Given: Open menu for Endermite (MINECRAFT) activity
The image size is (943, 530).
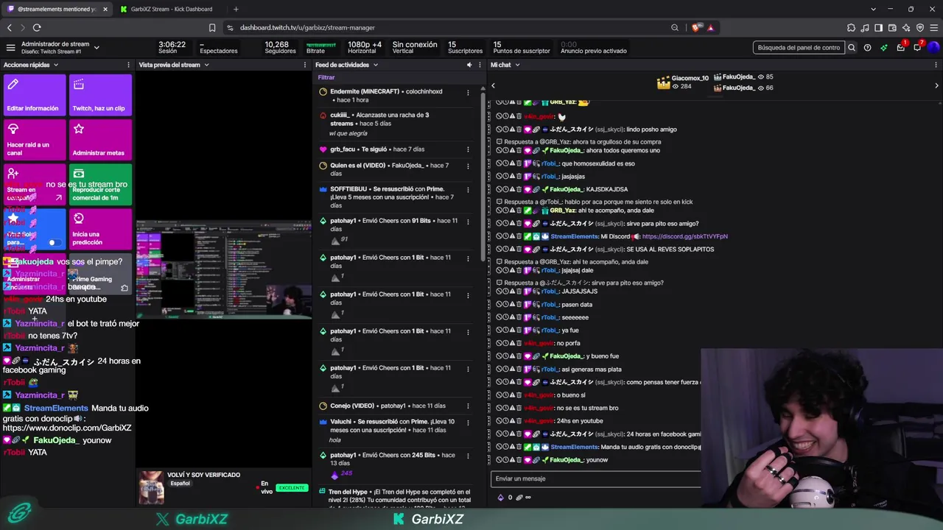Looking at the screenshot, I should pyautogui.click(x=468, y=93).
